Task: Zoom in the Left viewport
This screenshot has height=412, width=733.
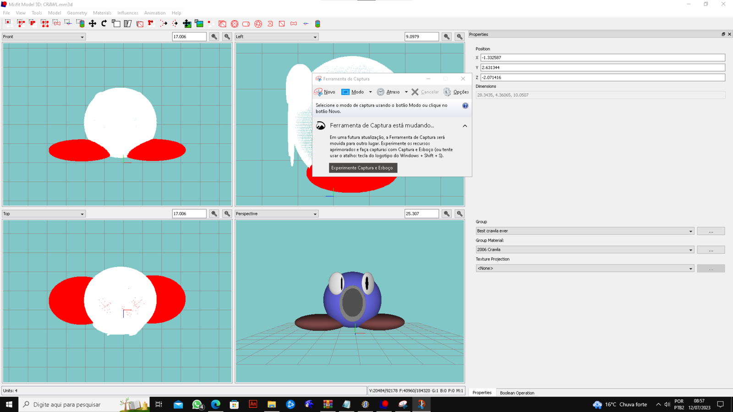Action: click(447, 37)
